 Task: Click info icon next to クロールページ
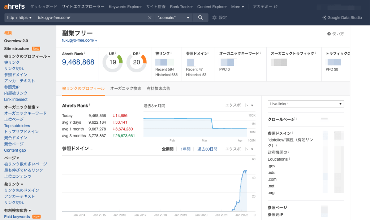296,118
